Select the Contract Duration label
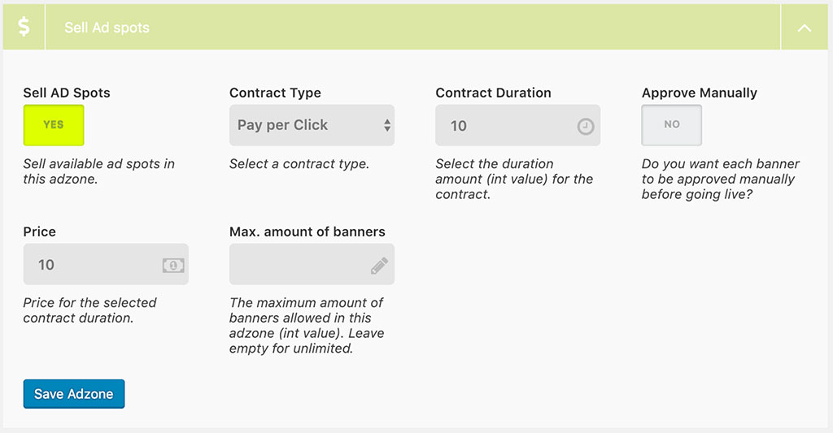The width and height of the screenshot is (833, 433). coord(493,93)
